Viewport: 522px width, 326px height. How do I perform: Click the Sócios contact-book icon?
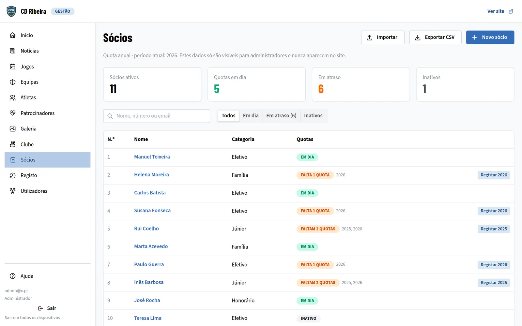point(13,160)
